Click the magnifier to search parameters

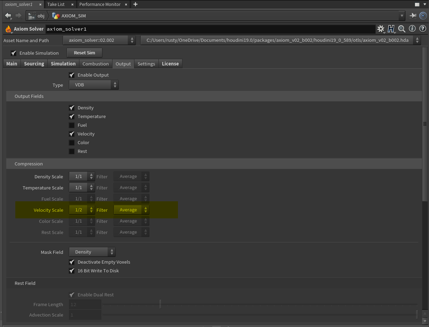point(402,29)
